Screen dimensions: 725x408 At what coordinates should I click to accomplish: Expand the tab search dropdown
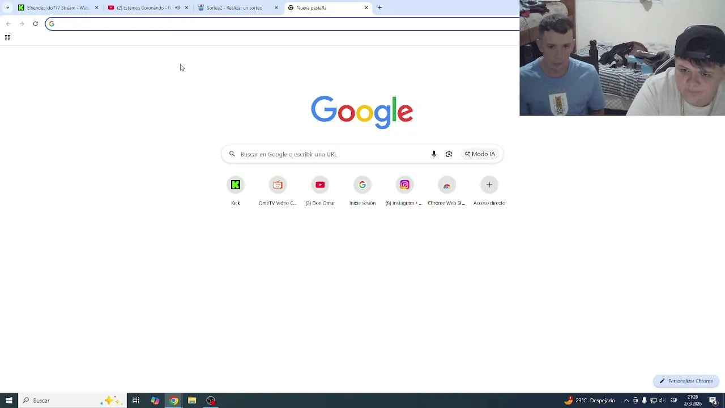(7, 8)
